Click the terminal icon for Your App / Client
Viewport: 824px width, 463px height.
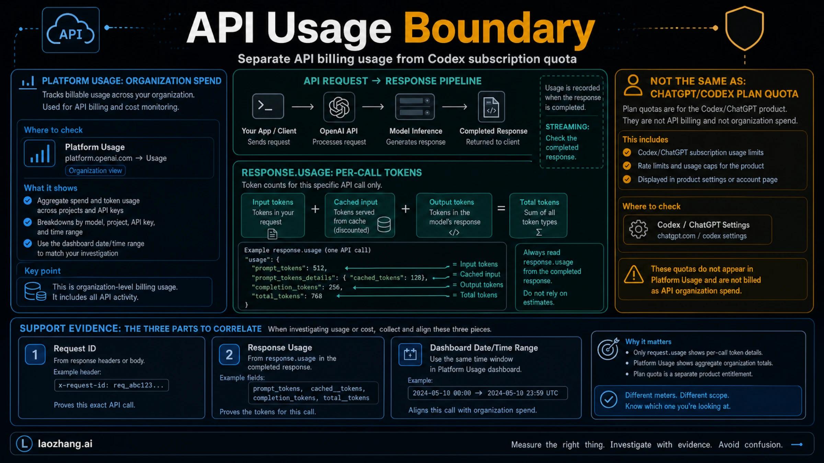[268, 106]
